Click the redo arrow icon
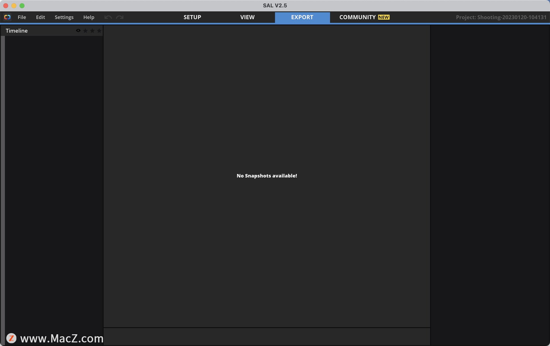 click(120, 17)
